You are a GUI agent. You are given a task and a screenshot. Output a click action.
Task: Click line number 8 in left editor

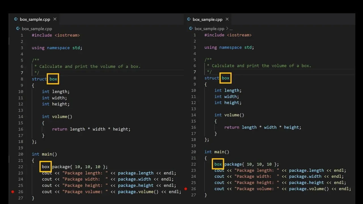tap(22, 79)
